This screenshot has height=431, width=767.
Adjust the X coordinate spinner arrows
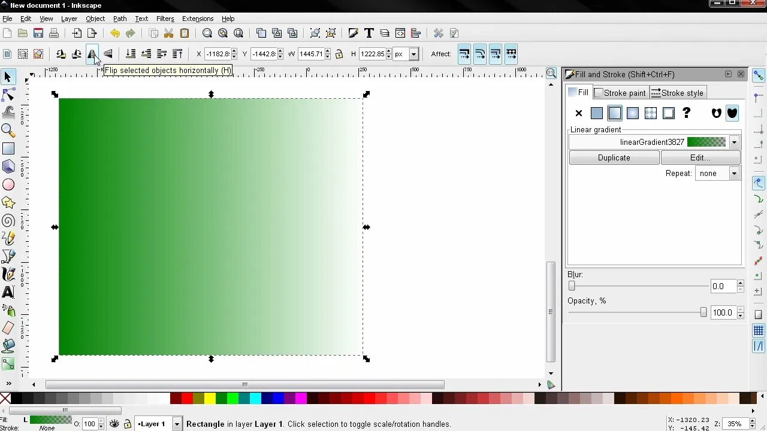coord(234,54)
